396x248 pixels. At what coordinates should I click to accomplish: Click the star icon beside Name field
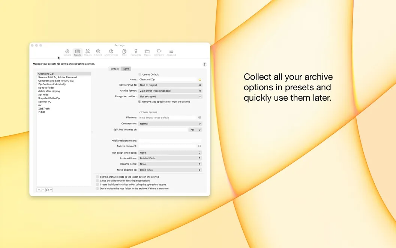coord(200,79)
